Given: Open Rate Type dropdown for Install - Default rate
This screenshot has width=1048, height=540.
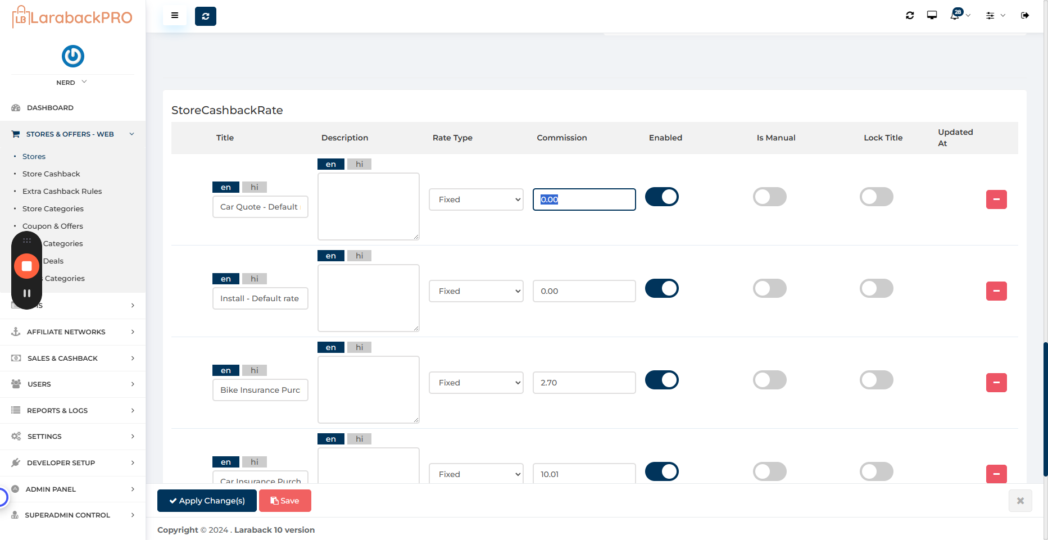Looking at the screenshot, I should click(x=476, y=291).
